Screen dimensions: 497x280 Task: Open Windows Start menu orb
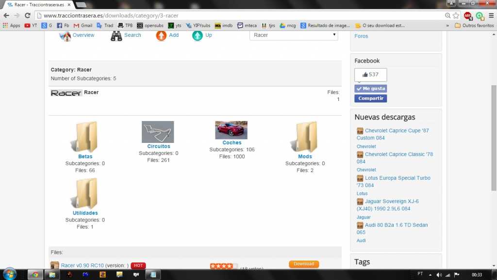10,274
